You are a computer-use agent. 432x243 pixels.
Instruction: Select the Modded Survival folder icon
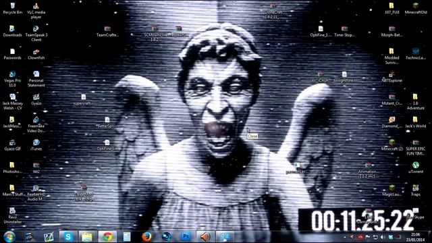point(391,56)
